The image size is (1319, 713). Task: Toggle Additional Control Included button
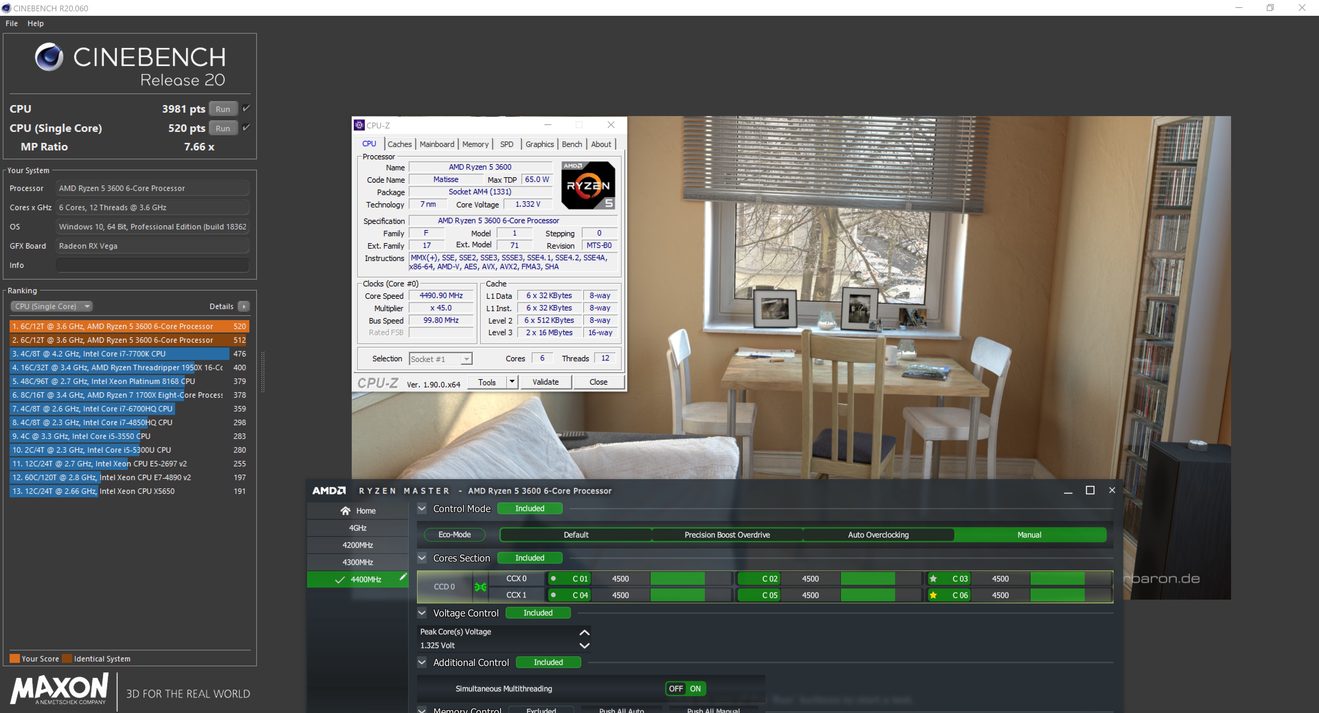click(x=548, y=662)
